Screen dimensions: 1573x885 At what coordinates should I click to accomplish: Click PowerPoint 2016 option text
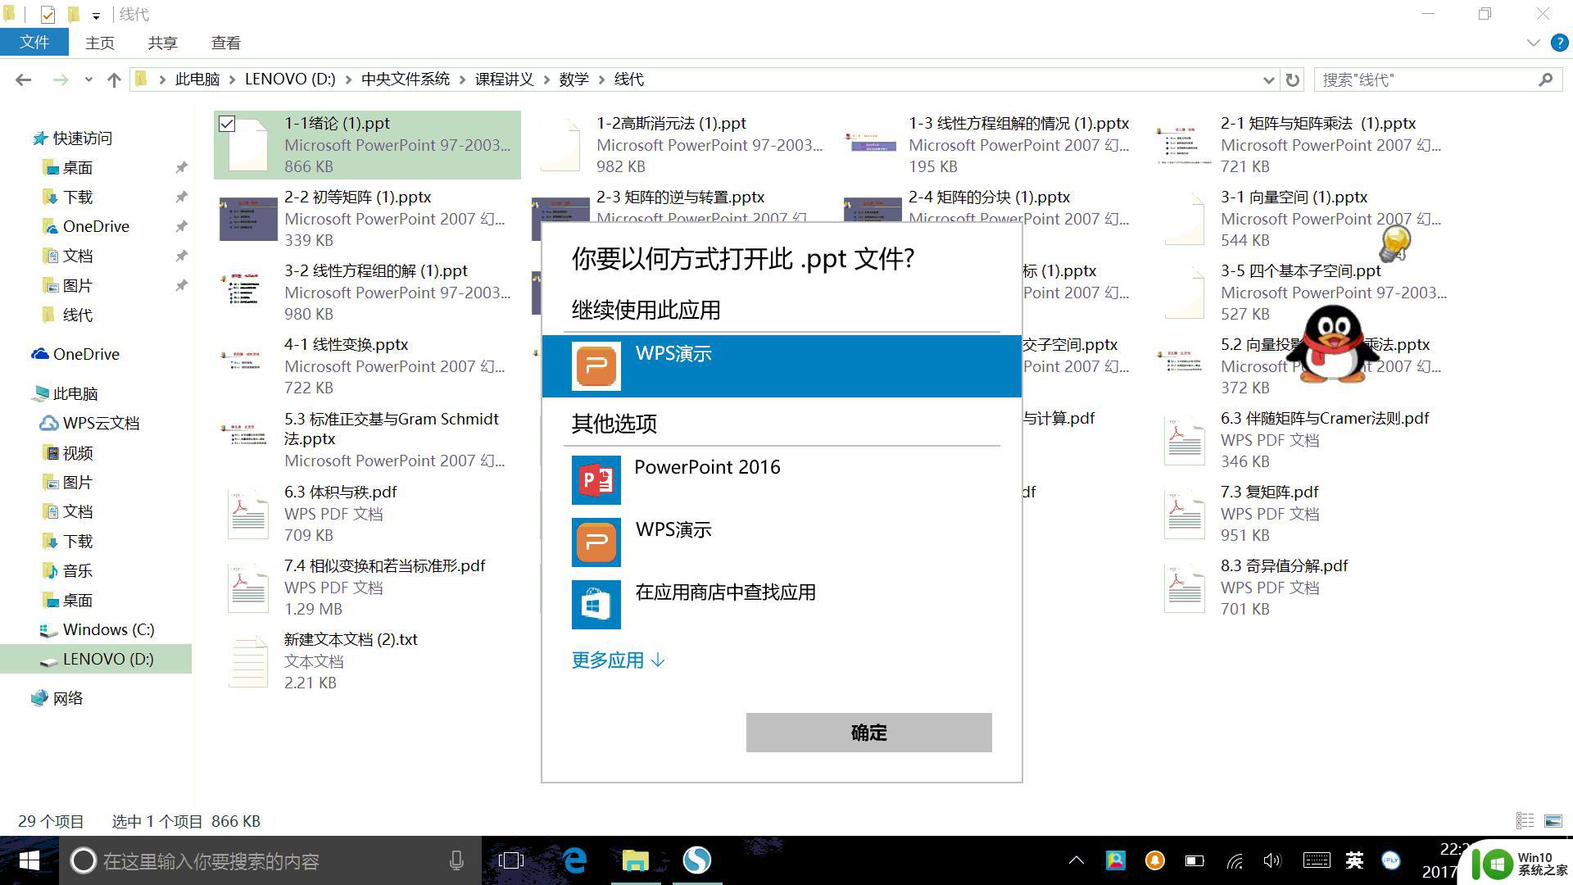click(707, 467)
